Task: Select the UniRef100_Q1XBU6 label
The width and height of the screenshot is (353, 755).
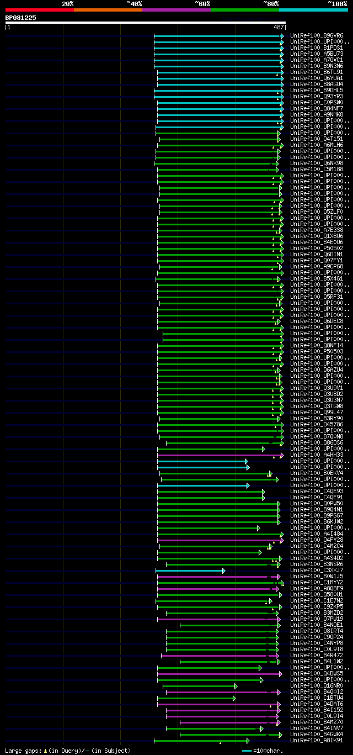Action: click(x=316, y=236)
